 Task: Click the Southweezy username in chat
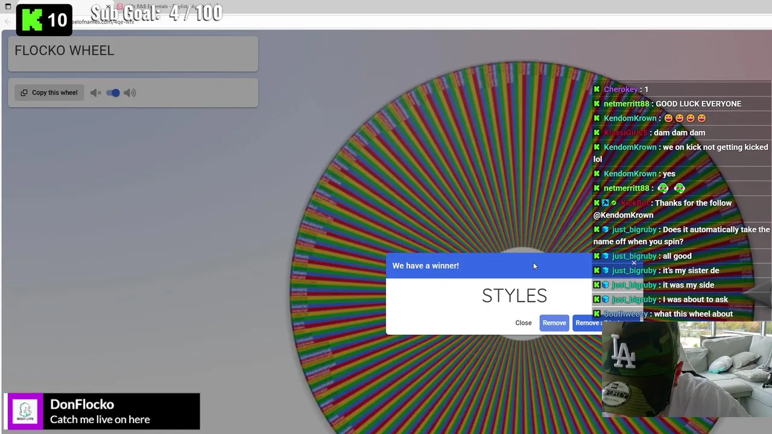(625, 314)
